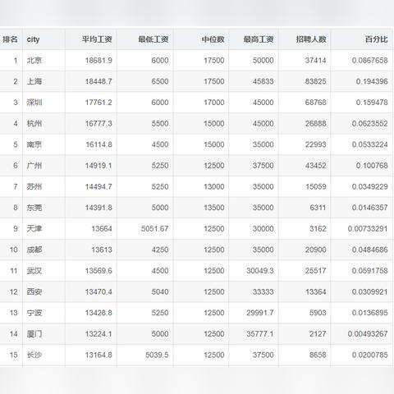394x394 pixels.
Task: Click minimum salary value 5040
Action: [160, 292]
